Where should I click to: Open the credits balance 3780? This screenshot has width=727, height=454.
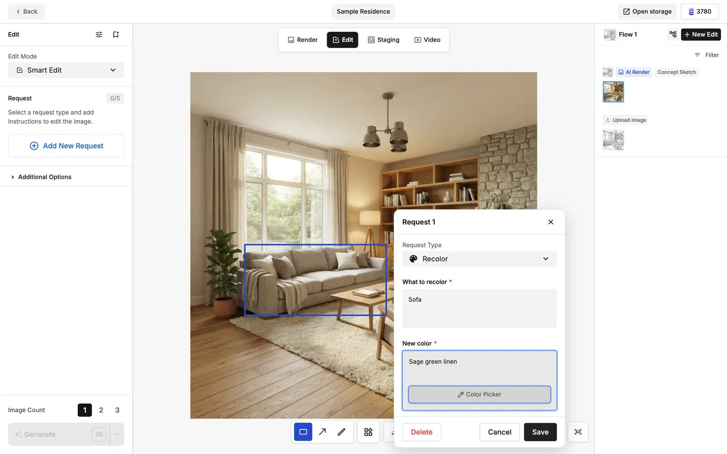[x=700, y=11]
